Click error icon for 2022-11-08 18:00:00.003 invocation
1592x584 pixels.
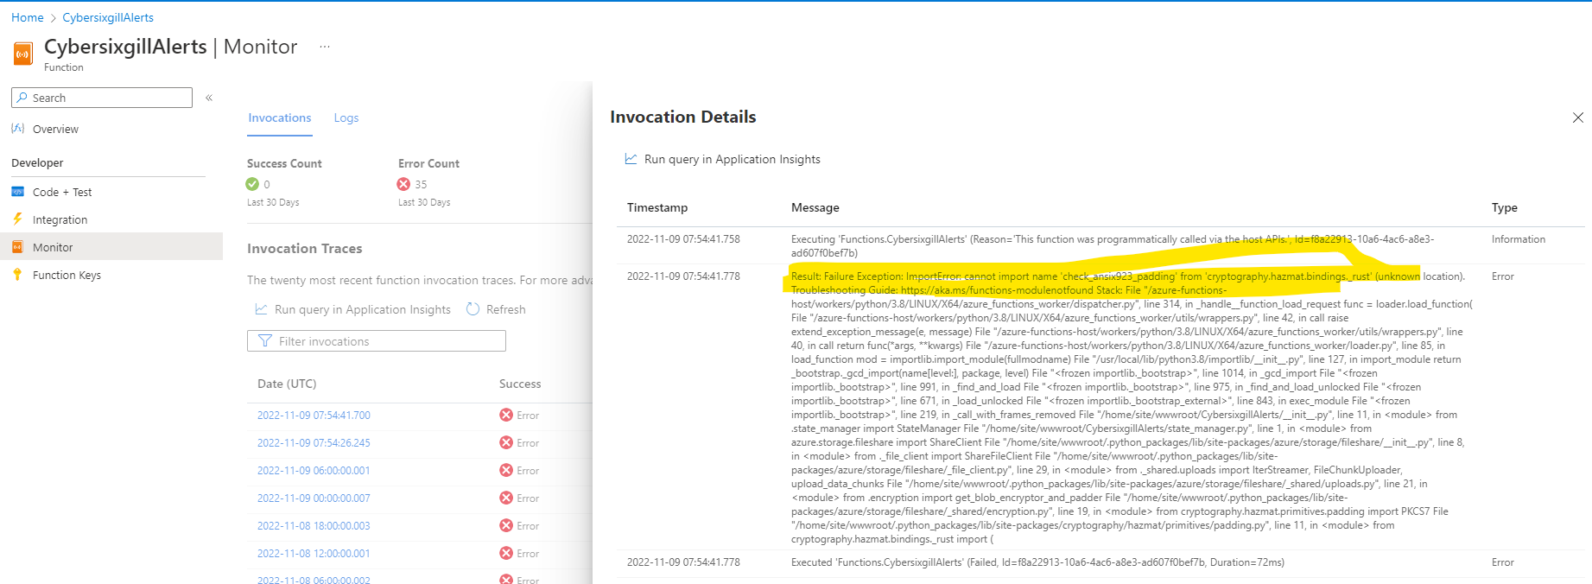click(506, 525)
